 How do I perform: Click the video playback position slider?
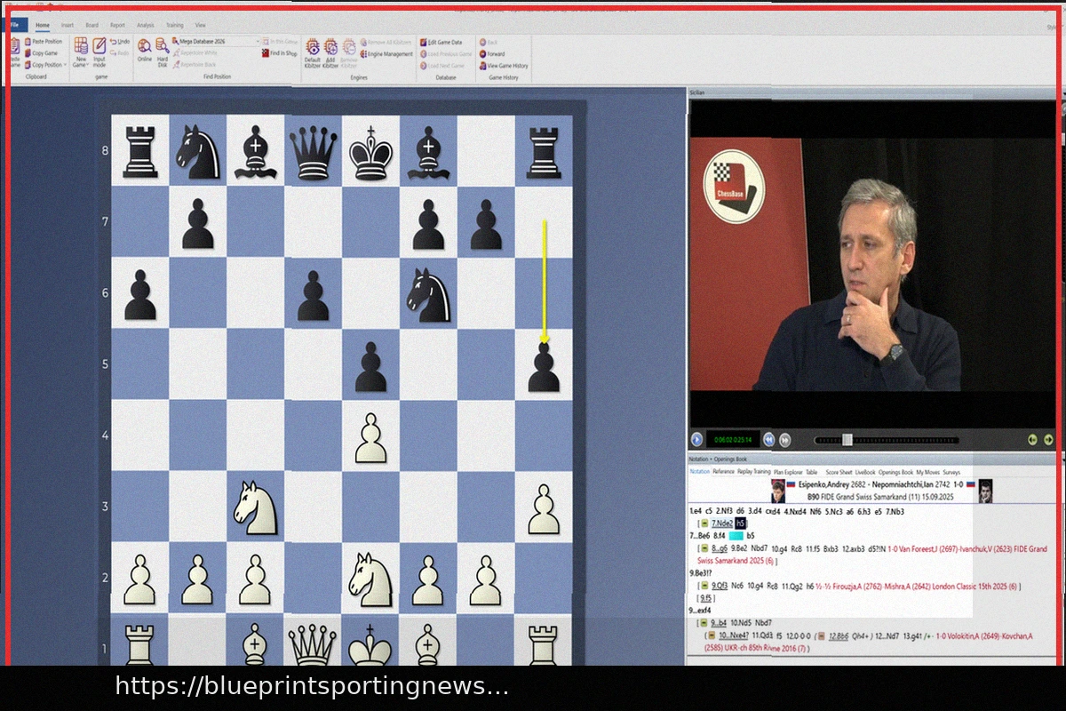coord(847,439)
